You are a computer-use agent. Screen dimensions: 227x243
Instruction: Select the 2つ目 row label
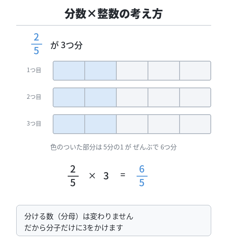tap(34, 97)
